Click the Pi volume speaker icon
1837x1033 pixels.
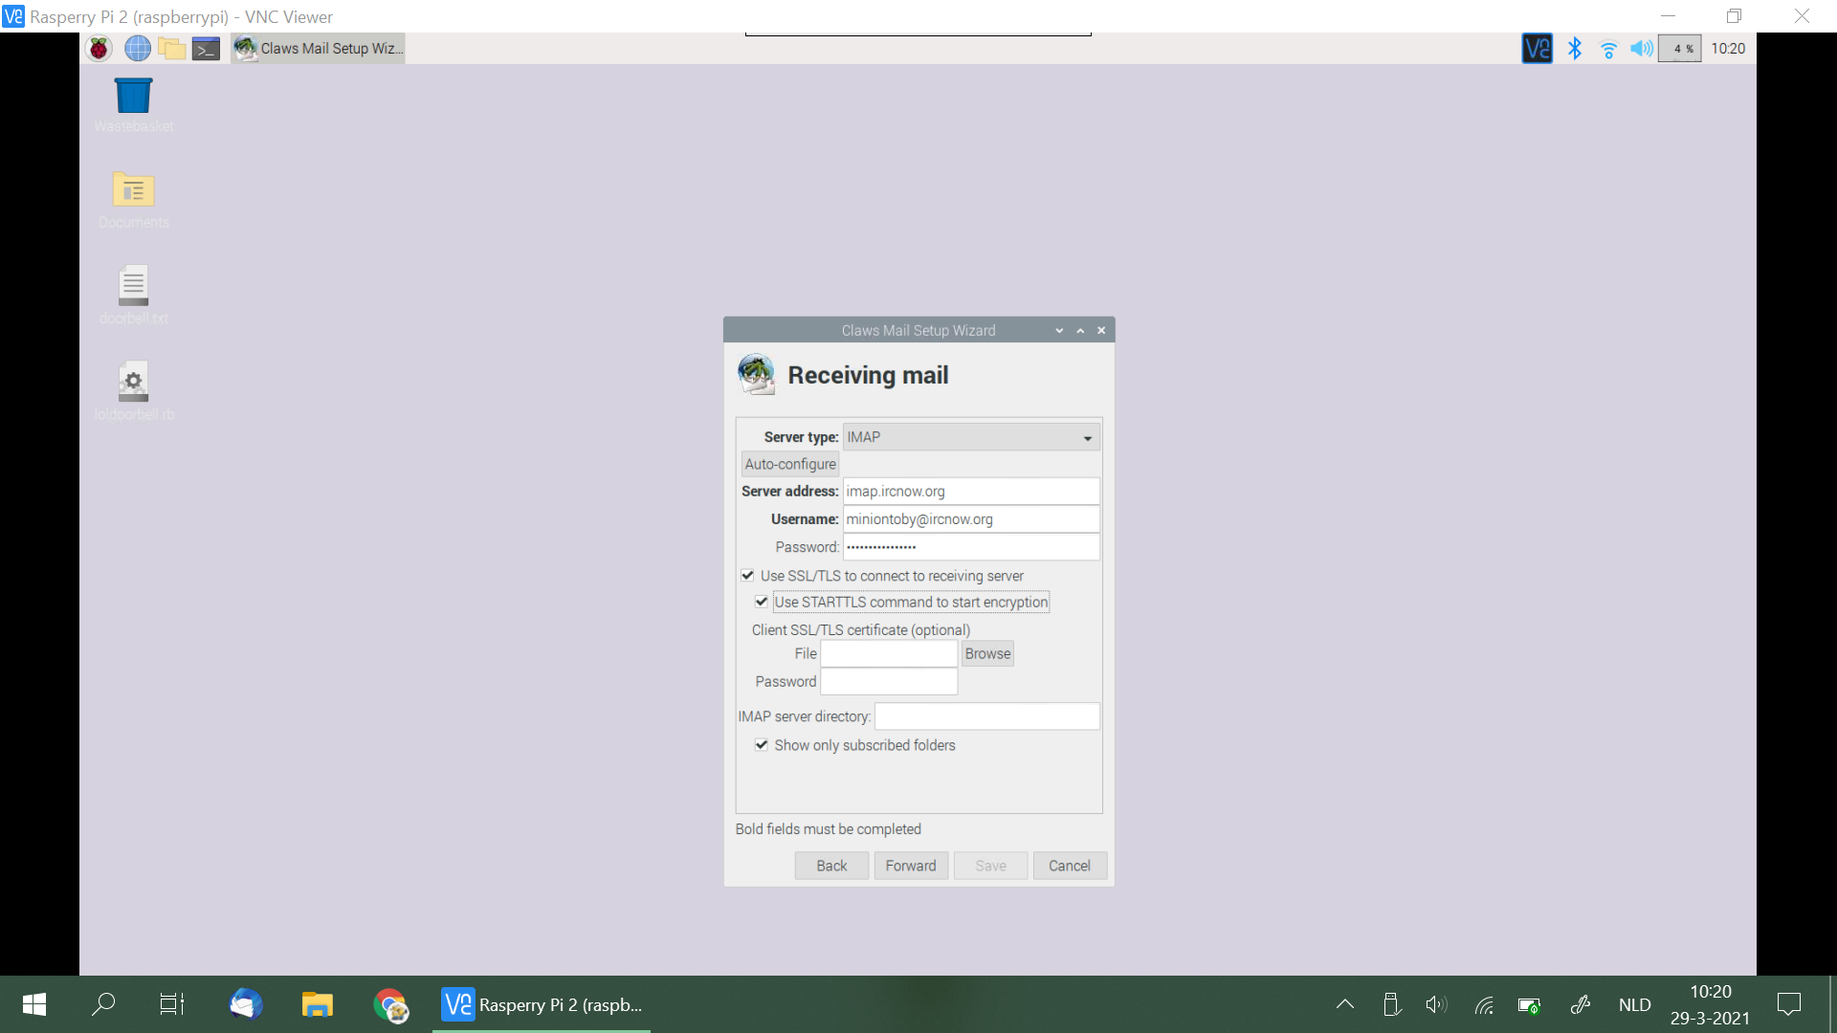1642,48
